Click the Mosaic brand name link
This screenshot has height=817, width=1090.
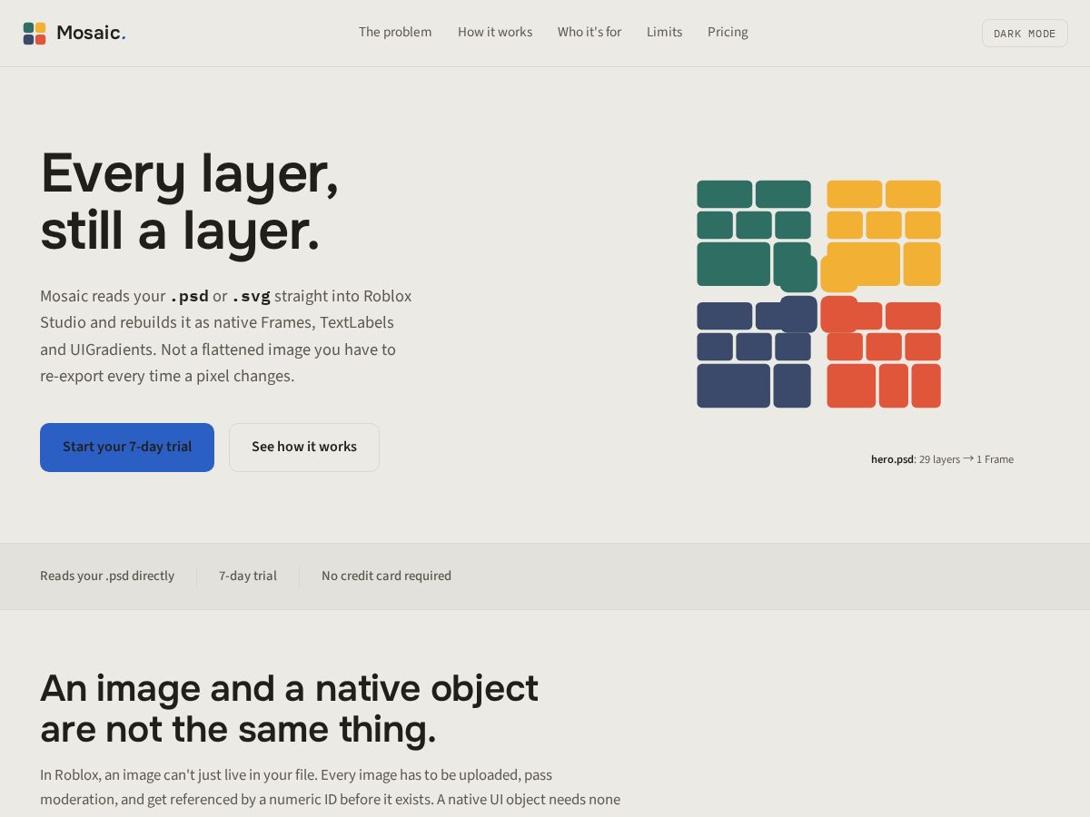[x=91, y=33]
